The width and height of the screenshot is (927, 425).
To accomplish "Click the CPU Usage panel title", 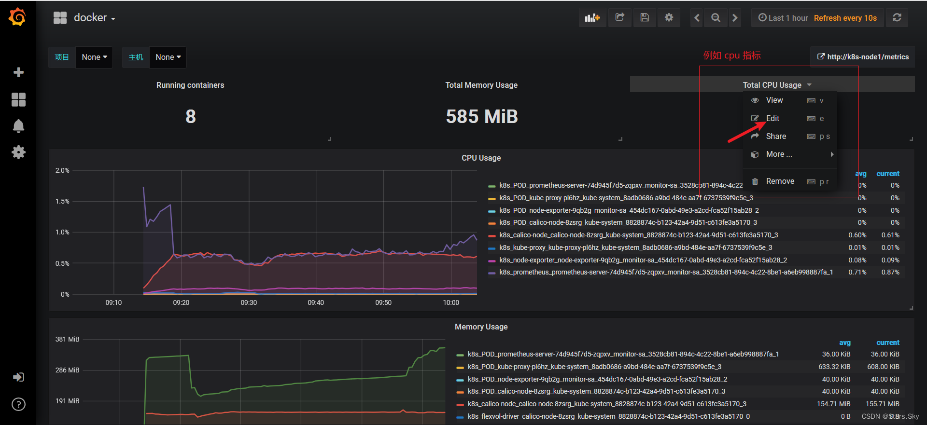I will click(x=481, y=158).
